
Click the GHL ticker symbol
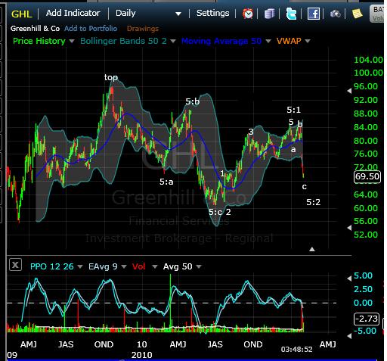(22, 14)
